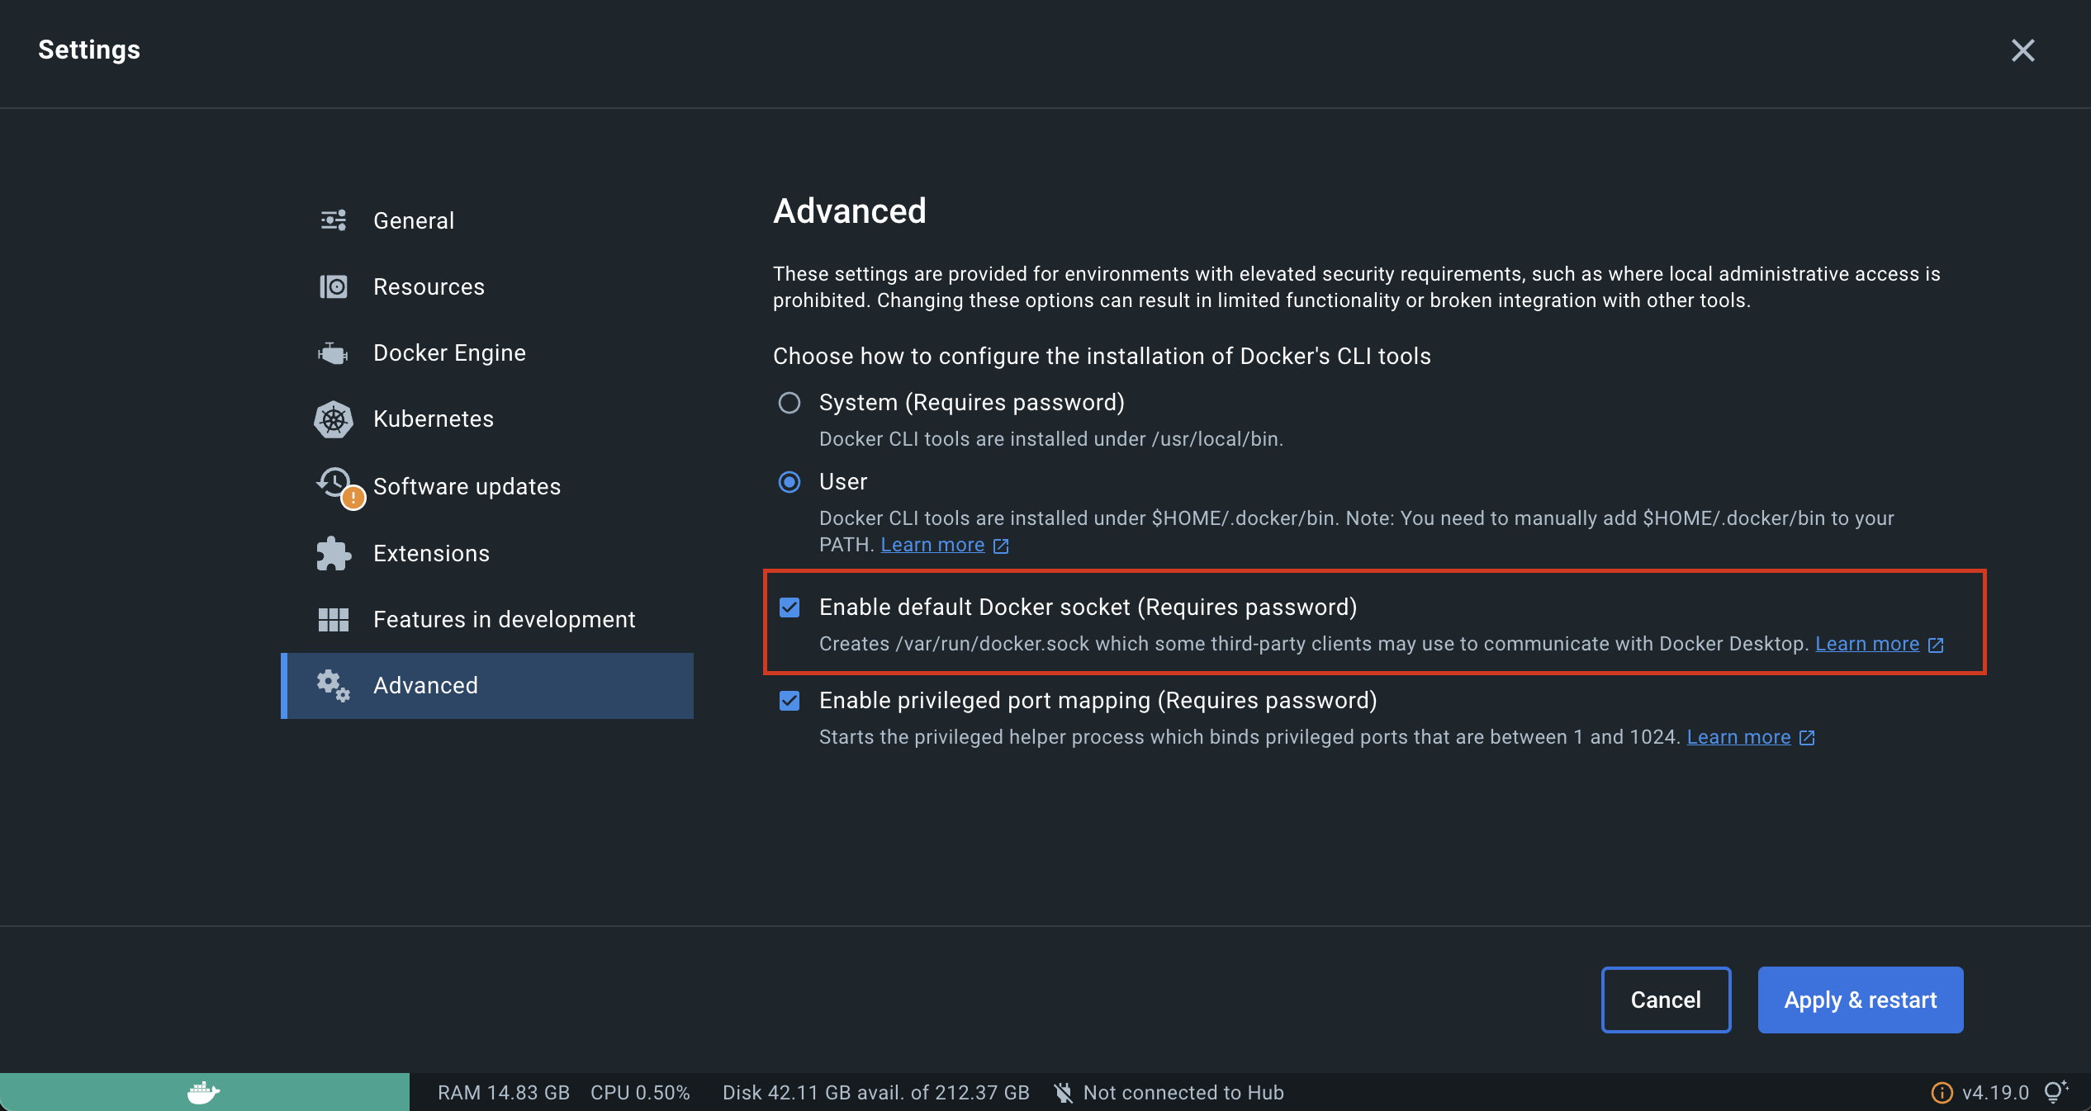
Task: Click the Software updates clock icon
Action: tap(335, 483)
